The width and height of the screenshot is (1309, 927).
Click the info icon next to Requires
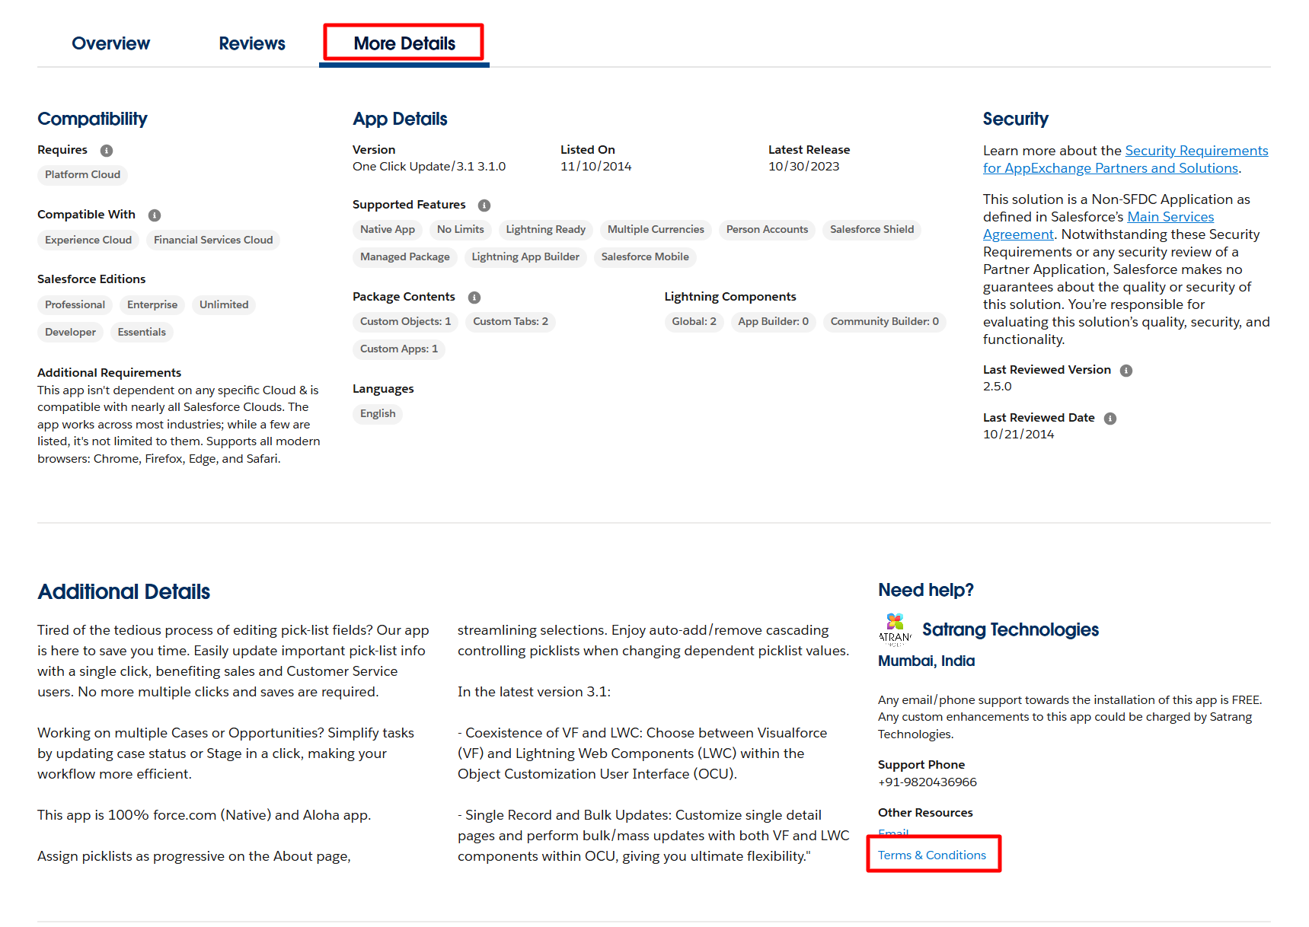coord(107,151)
